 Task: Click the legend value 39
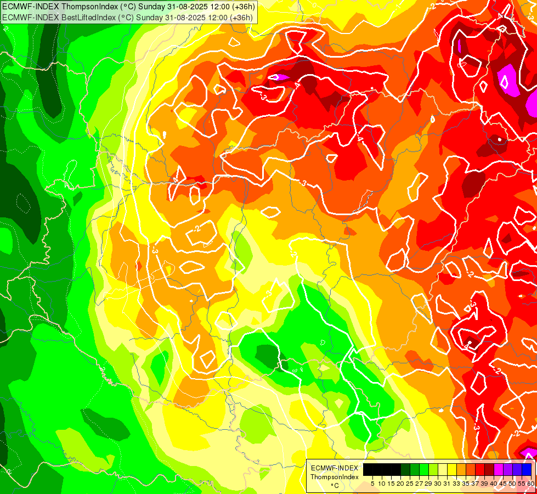(x=484, y=484)
